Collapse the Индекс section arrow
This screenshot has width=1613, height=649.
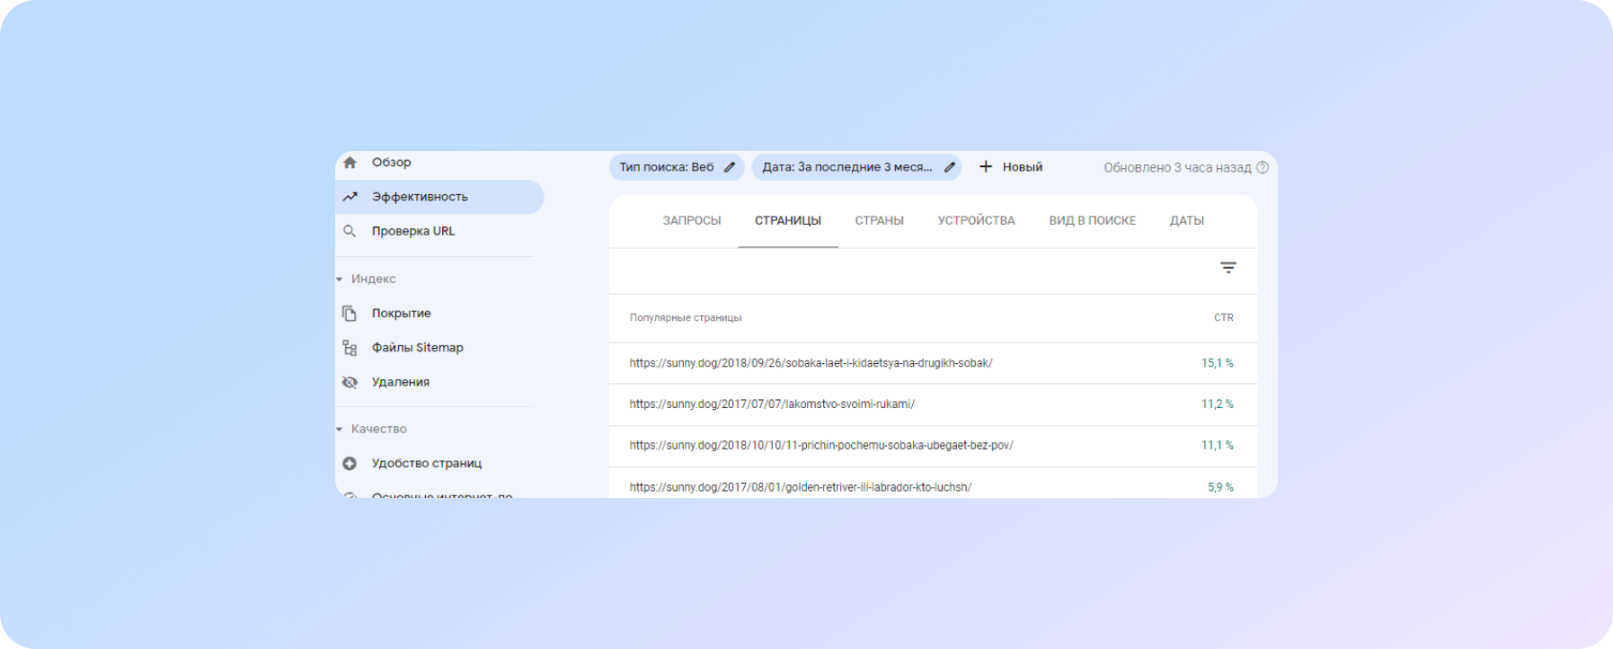pyautogui.click(x=340, y=280)
